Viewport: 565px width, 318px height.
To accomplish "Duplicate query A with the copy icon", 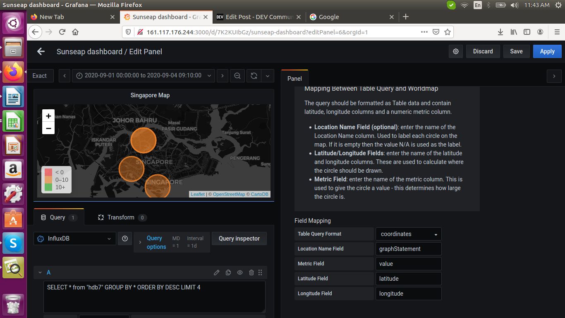I will tap(228, 272).
